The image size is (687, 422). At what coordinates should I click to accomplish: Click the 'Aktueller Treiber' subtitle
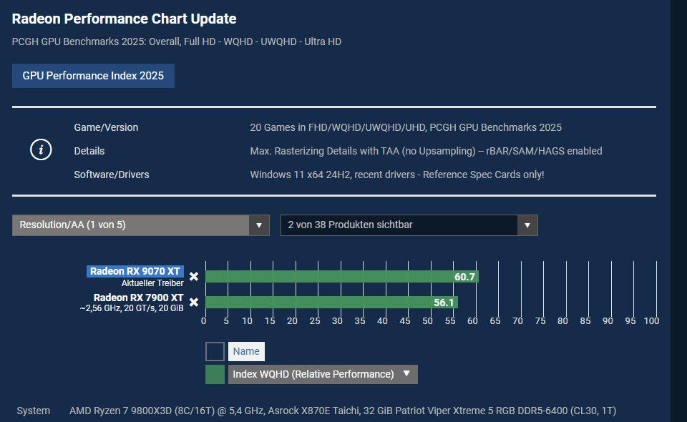tap(152, 283)
